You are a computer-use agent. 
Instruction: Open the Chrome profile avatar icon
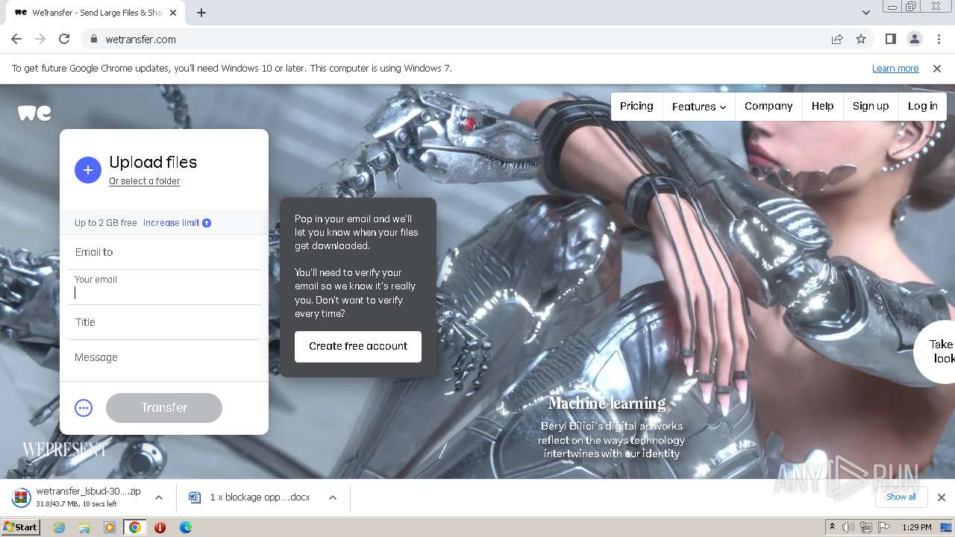click(914, 39)
